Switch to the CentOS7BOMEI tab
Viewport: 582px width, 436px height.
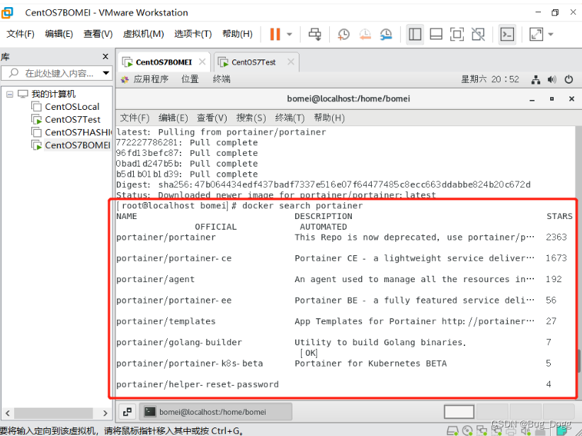pos(164,62)
